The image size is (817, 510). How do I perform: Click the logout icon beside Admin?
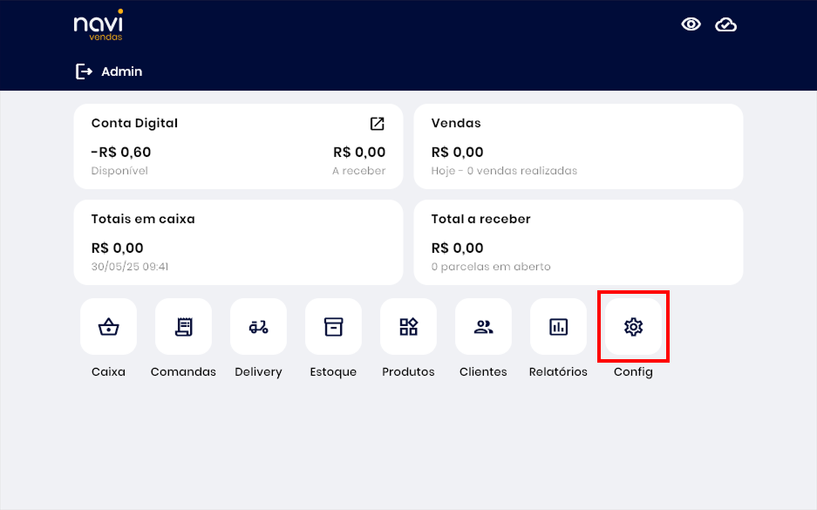pyautogui.click(x=84, y=71)
